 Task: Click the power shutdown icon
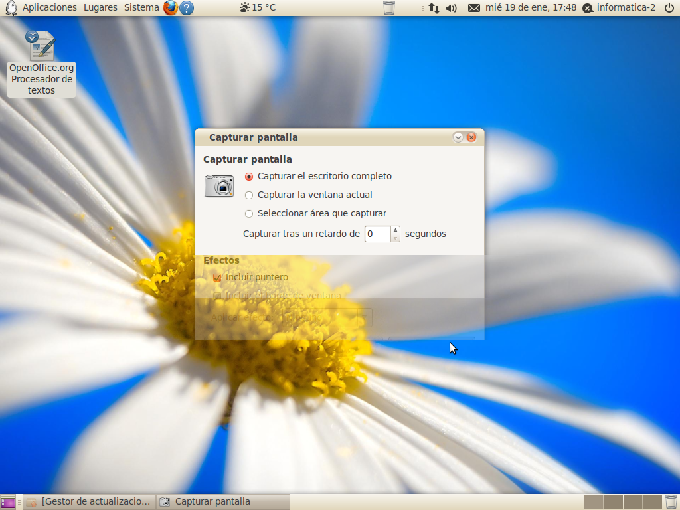click(x=669, y=8)
